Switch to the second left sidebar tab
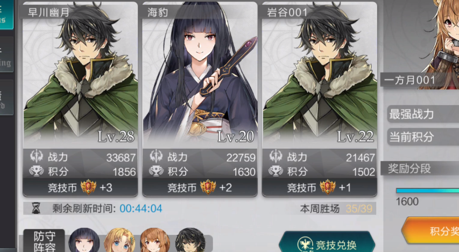This screenshot has height=252, width=459. (6, 55)
